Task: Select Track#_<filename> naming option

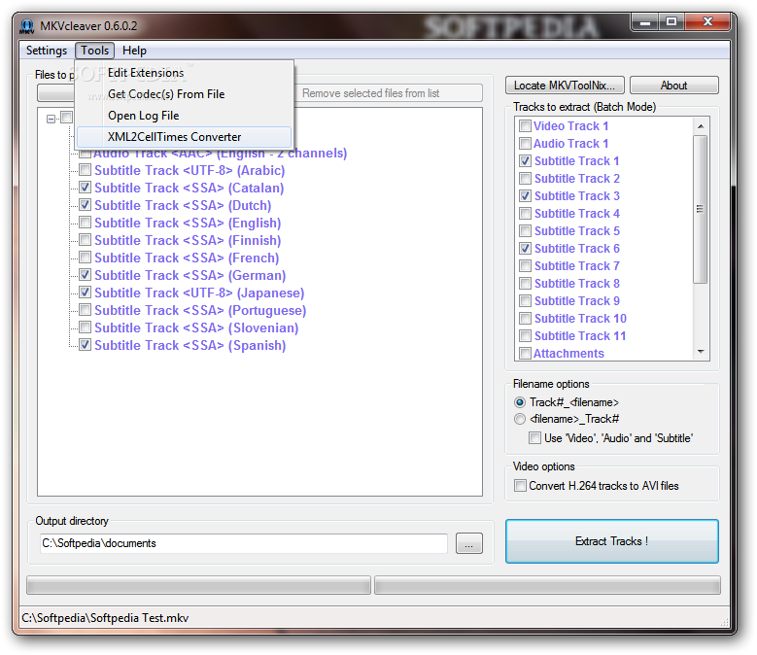Action: pos(520,402)
